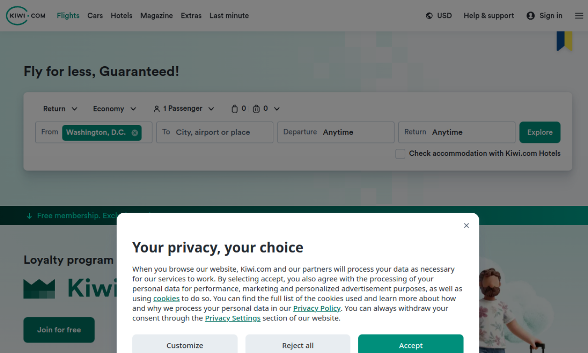Accept all cookies
The height and width of the screenshot is (353, 588).
411,345
